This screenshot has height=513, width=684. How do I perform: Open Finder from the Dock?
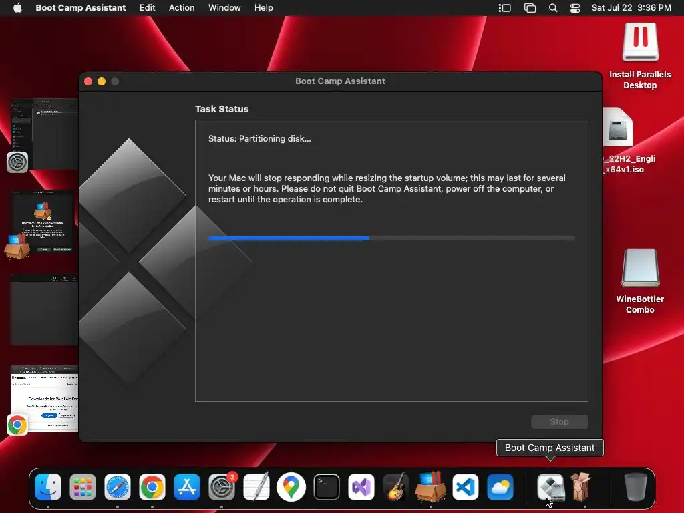coord(48,487)
